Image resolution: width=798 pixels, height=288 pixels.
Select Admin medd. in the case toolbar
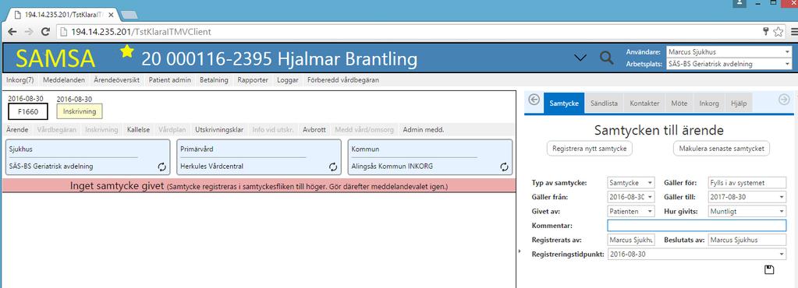coord(424,130)
